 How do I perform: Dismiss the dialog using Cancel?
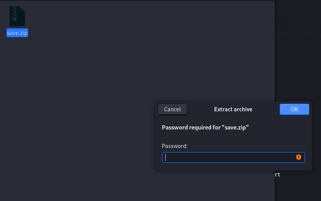(x=172, y=109)
